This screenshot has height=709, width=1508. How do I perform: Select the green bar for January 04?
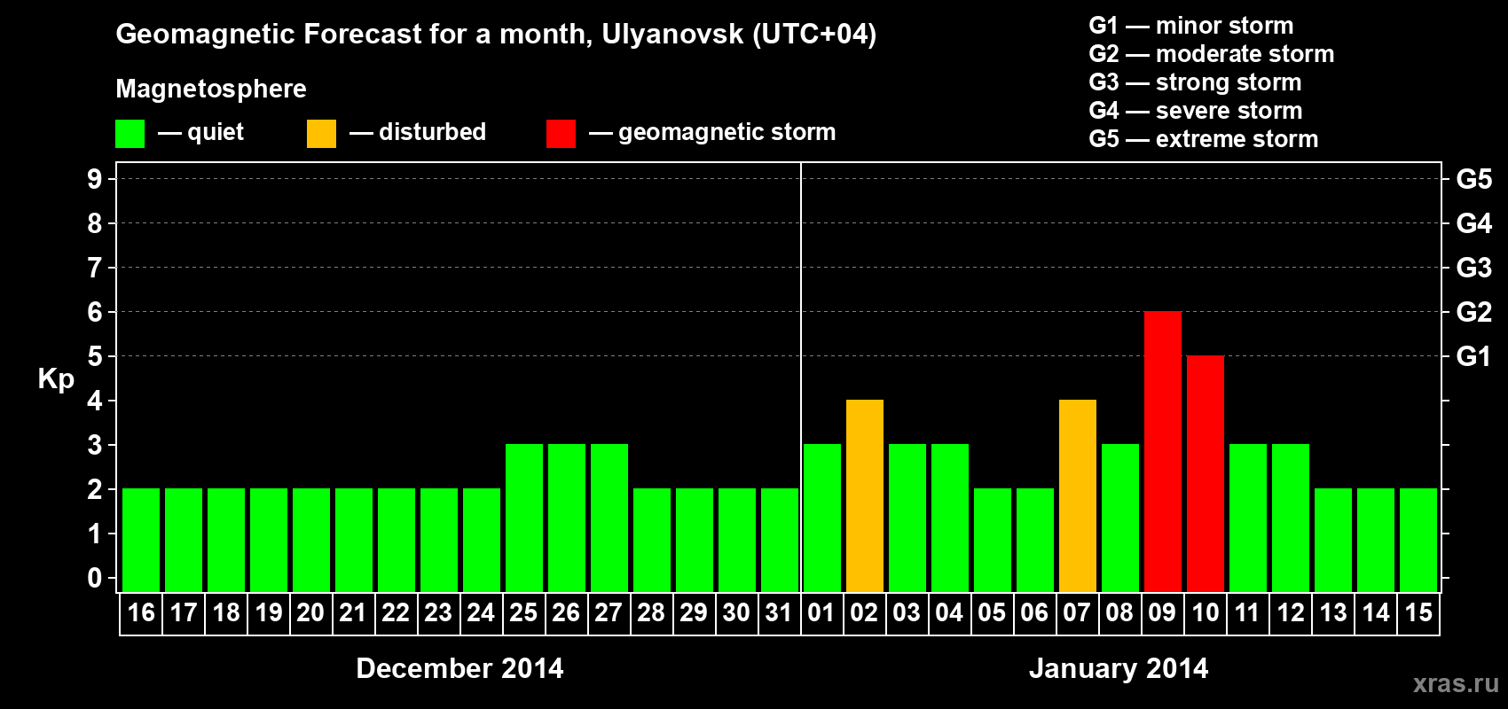950,518
